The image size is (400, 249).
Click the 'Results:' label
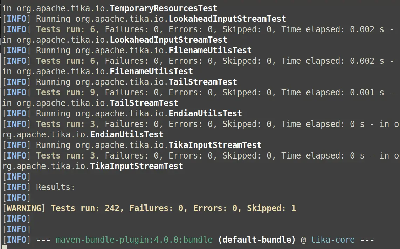[x=56, y=187]
